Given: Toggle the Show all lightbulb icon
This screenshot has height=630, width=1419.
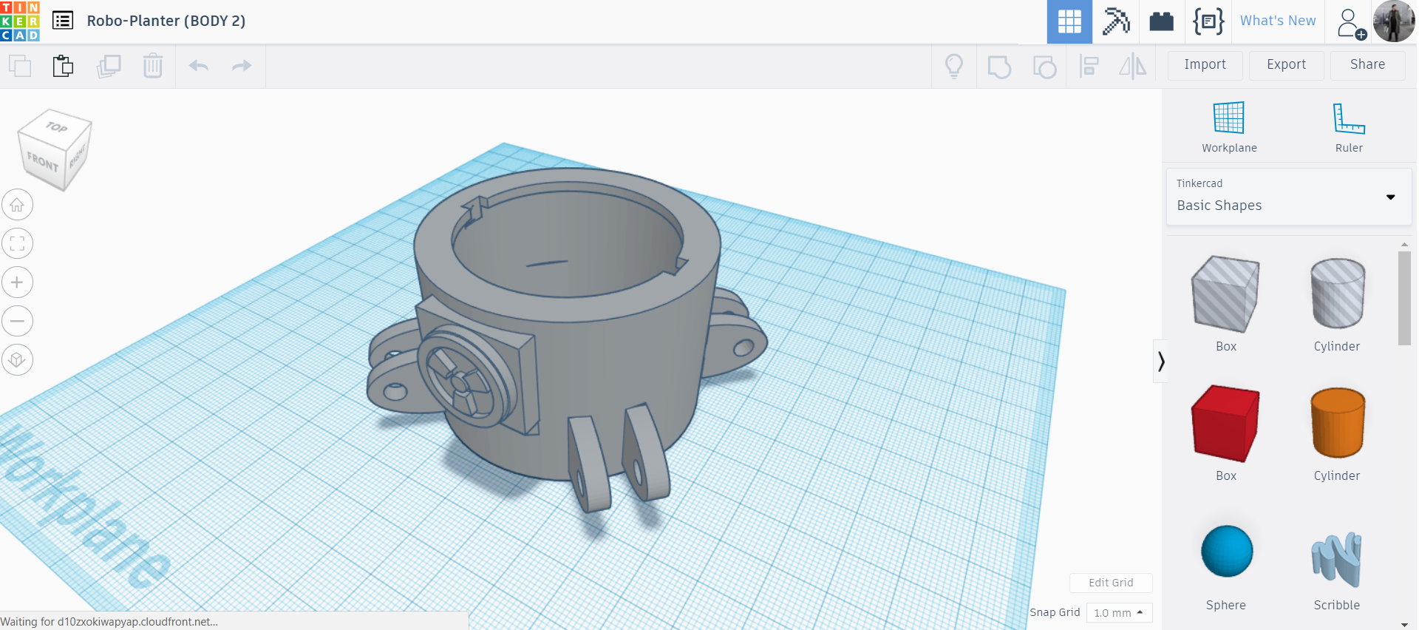Looking at the screenshot, I should click(x=954, y=66).
